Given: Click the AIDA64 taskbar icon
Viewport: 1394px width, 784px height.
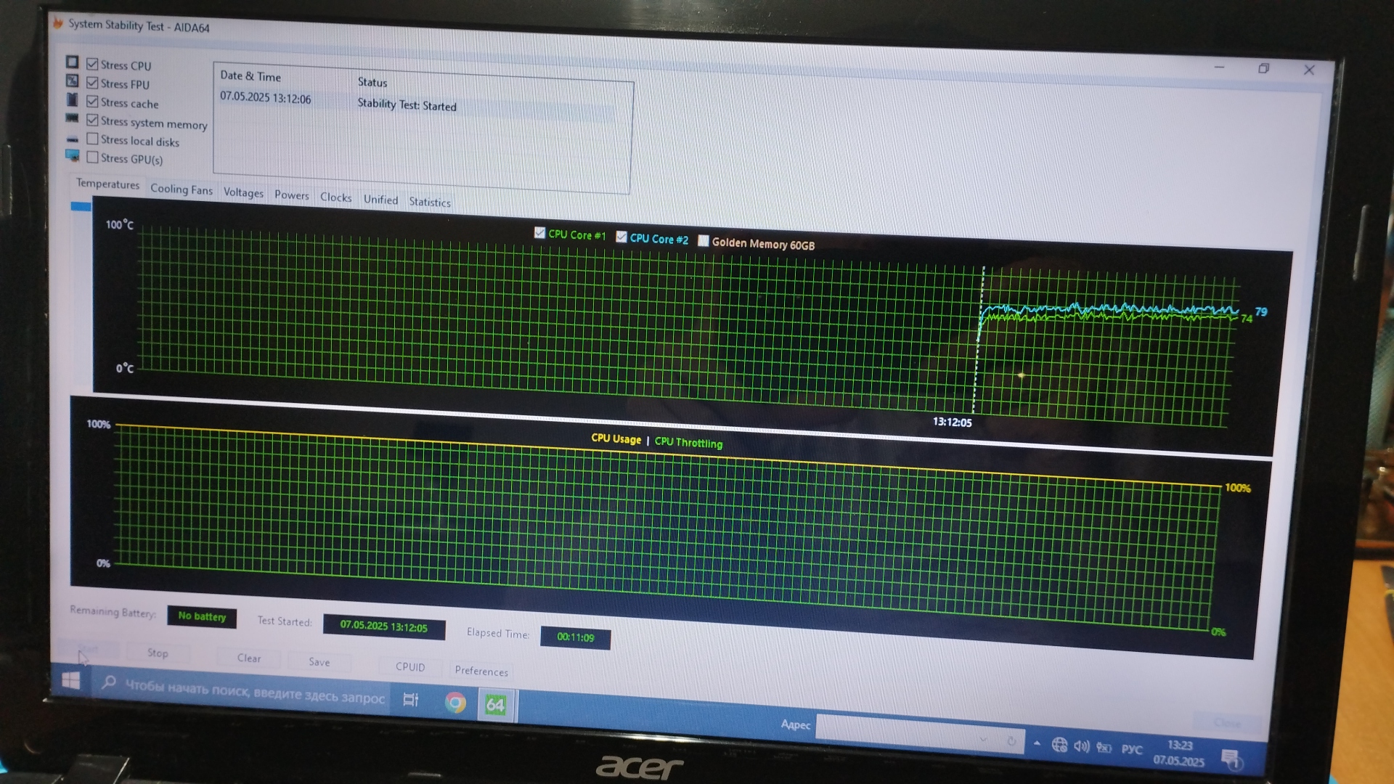Looking at the screenshot, I should pos(496,705).
